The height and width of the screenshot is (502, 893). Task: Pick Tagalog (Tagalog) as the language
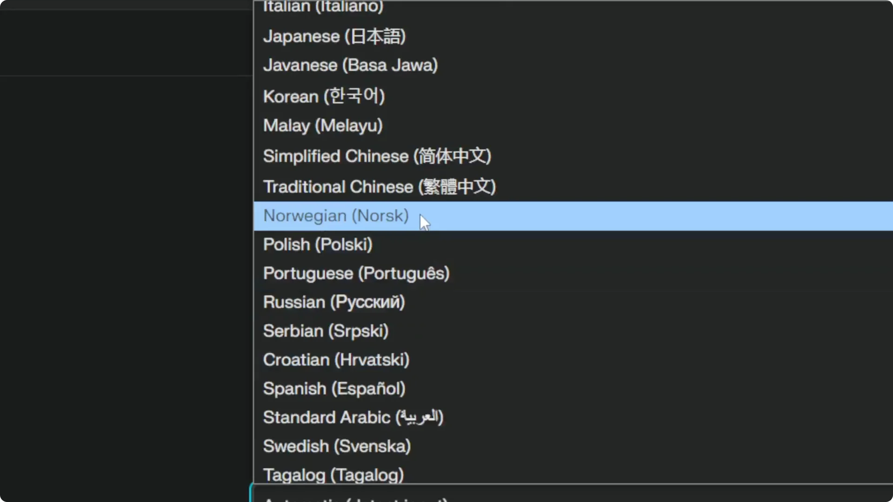click(x=333, y=475)
